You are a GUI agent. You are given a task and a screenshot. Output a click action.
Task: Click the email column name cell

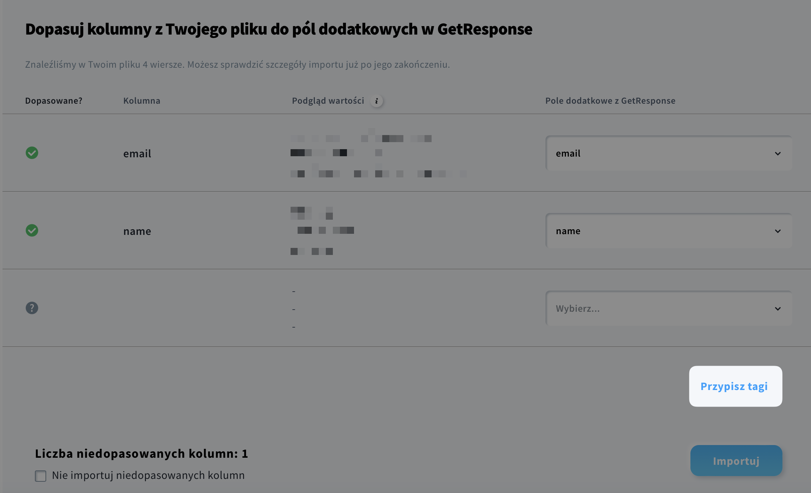click(x=137, y=153)
